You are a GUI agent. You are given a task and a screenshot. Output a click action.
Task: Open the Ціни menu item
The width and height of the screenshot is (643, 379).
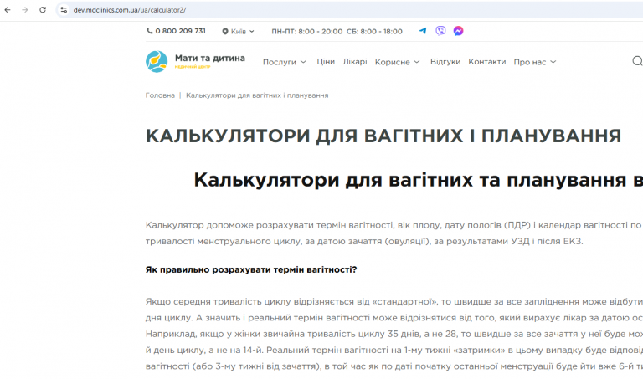pos(326,62)
